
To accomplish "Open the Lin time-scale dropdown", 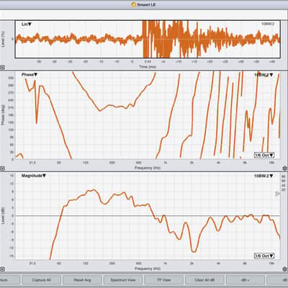I will pyautogui.click(x=27, y=24).
